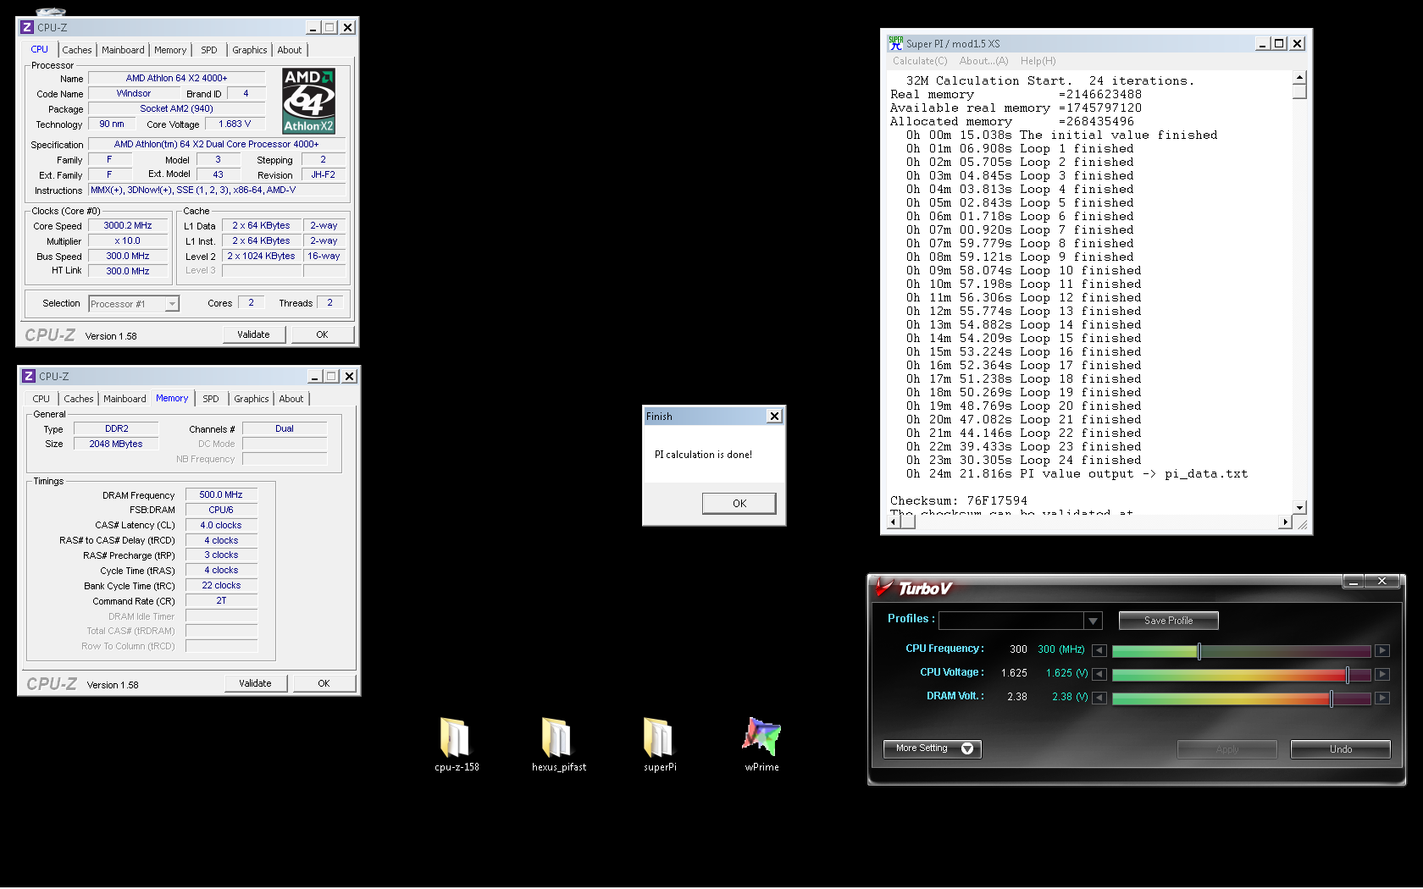1423x889 pixels.
Task: Open Calculate(C) menu in Super PI
Action: [x=920, y=61]
